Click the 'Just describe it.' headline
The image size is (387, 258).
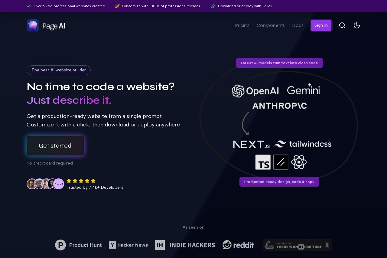[x=69, y=100]
